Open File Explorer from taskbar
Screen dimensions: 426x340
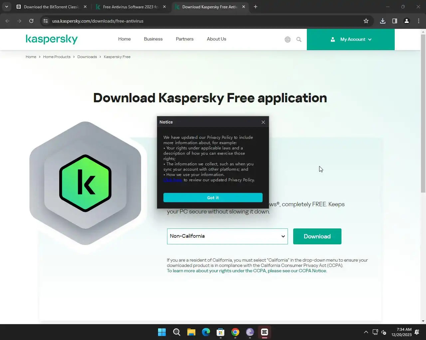(x=191, y=332)
